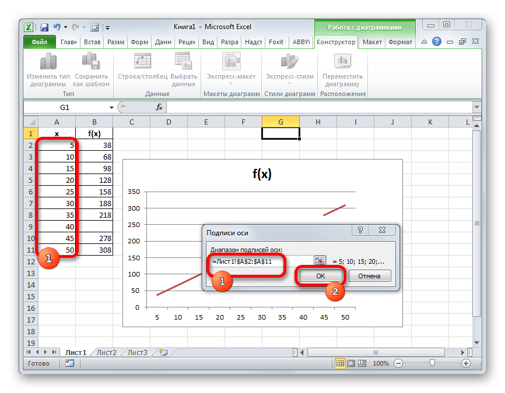Screen dimensions: 505x393
Task: Expand the formula bar
Action: coord(476,107)
